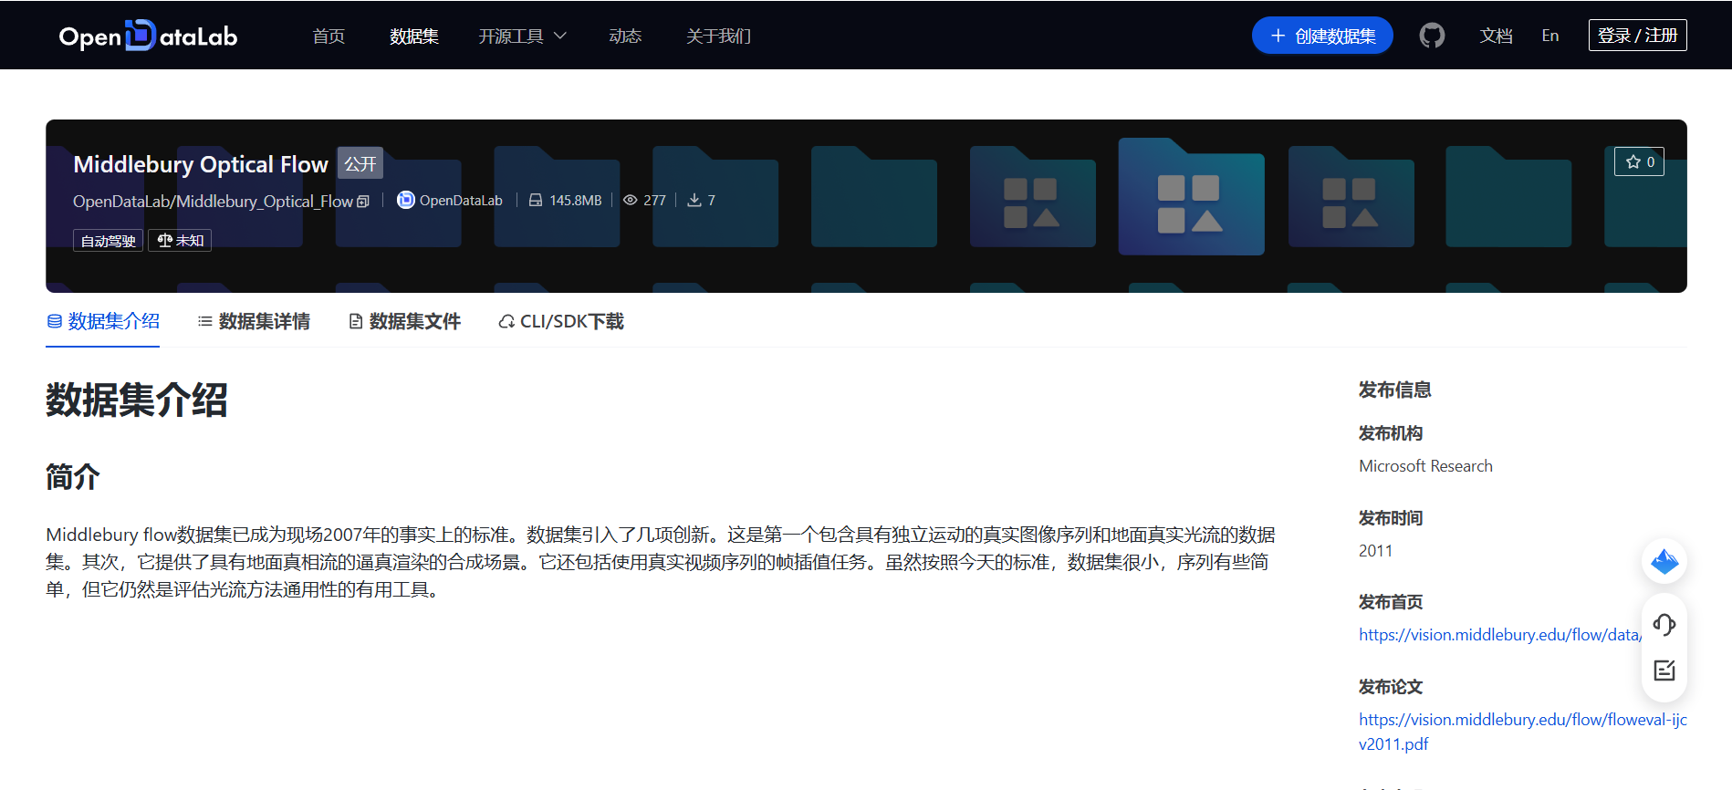Click the 登录 / 注册 button

(x=1638, y=36)
